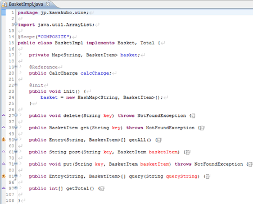This screenshot has width=253, height=204.
Task: Expand the folded put method at line 71
Action: coord(16,164)
